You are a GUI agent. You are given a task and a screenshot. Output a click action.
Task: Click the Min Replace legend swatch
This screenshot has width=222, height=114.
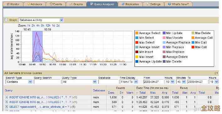coord(164,47)
